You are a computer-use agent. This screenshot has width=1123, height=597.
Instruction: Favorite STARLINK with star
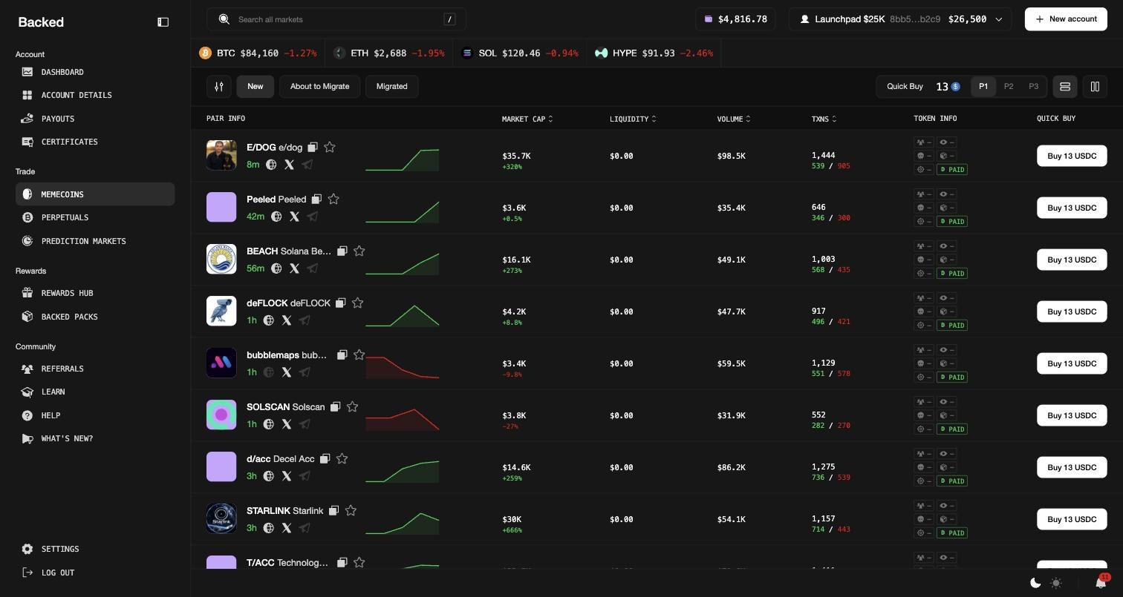point(351,511)
